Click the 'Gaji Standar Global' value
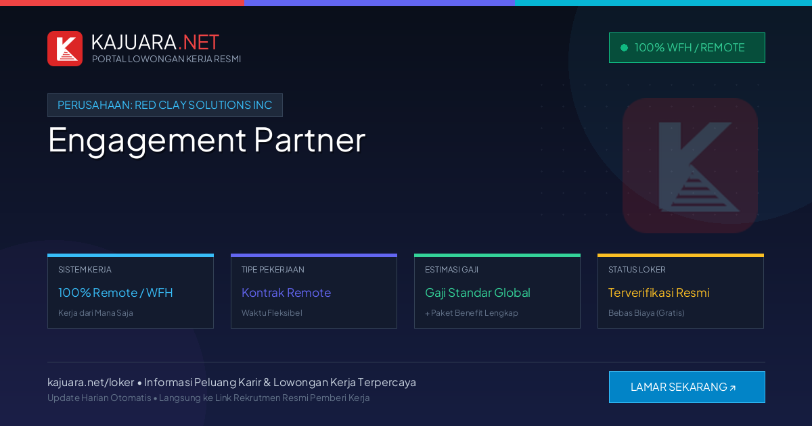 click(x=478, y=293)
